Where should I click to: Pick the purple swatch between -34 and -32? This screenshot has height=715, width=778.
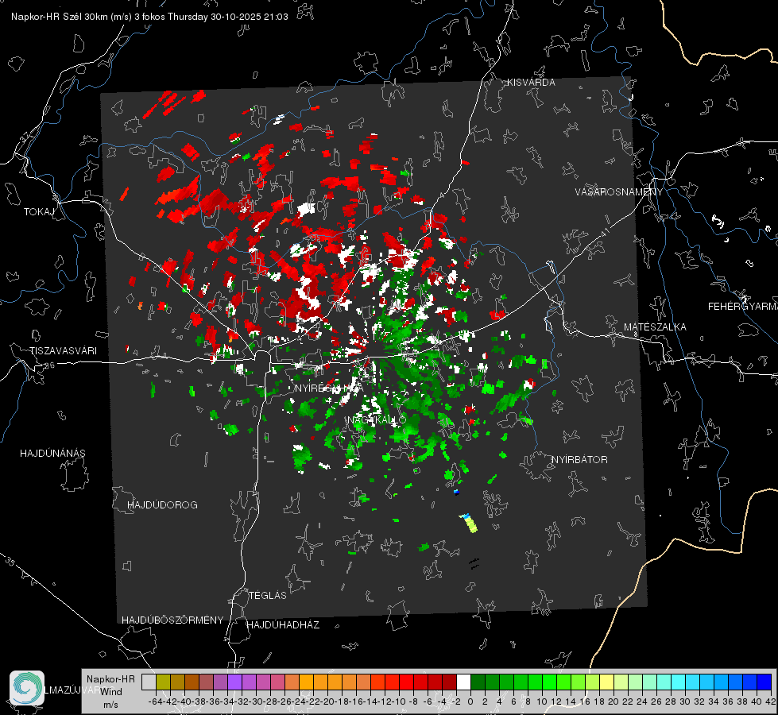click(x=234, y=682)
